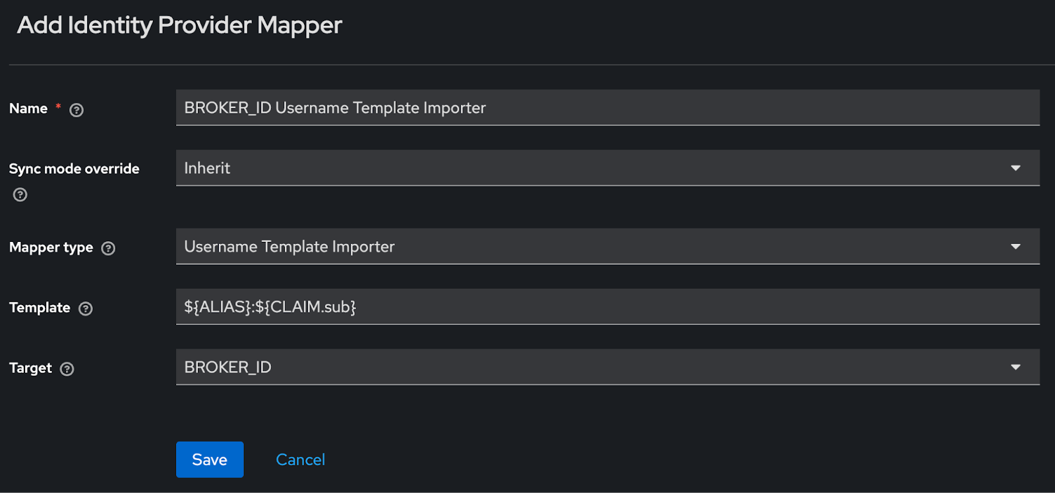Click the BROKER_ID value in Target select

point(227,367)
